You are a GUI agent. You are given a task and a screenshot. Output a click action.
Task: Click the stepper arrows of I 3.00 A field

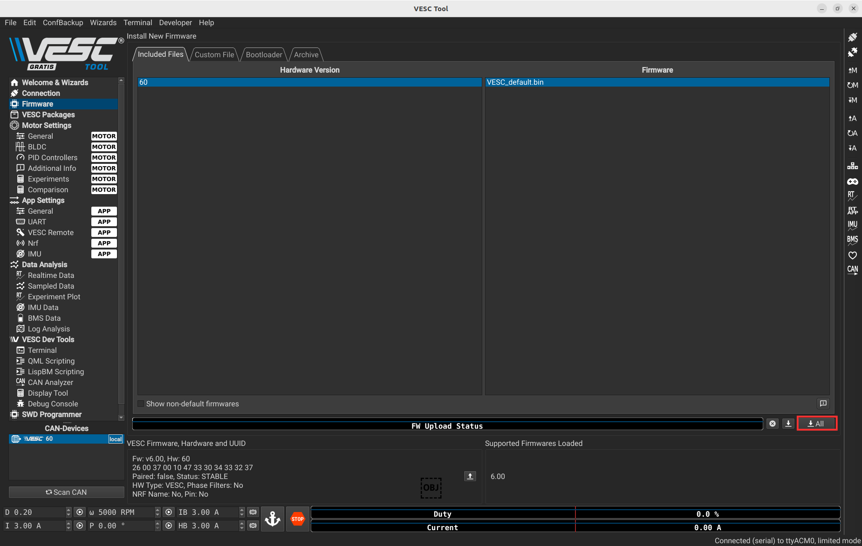[x=68, y=526]
